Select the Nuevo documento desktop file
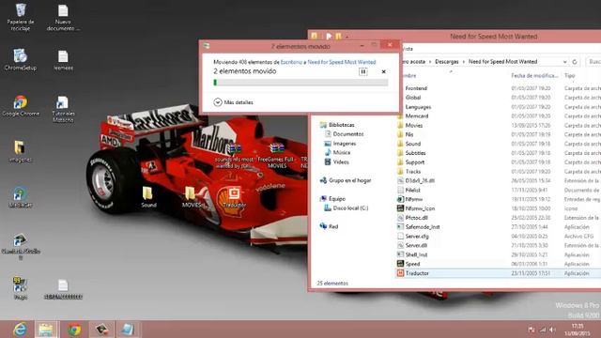601x338 pixels. pyautogui.click(x=63, y=18)
